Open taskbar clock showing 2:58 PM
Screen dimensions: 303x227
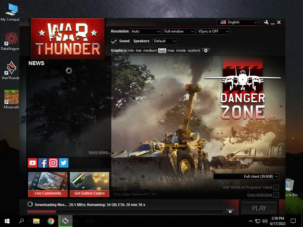[x=278, y=221]
